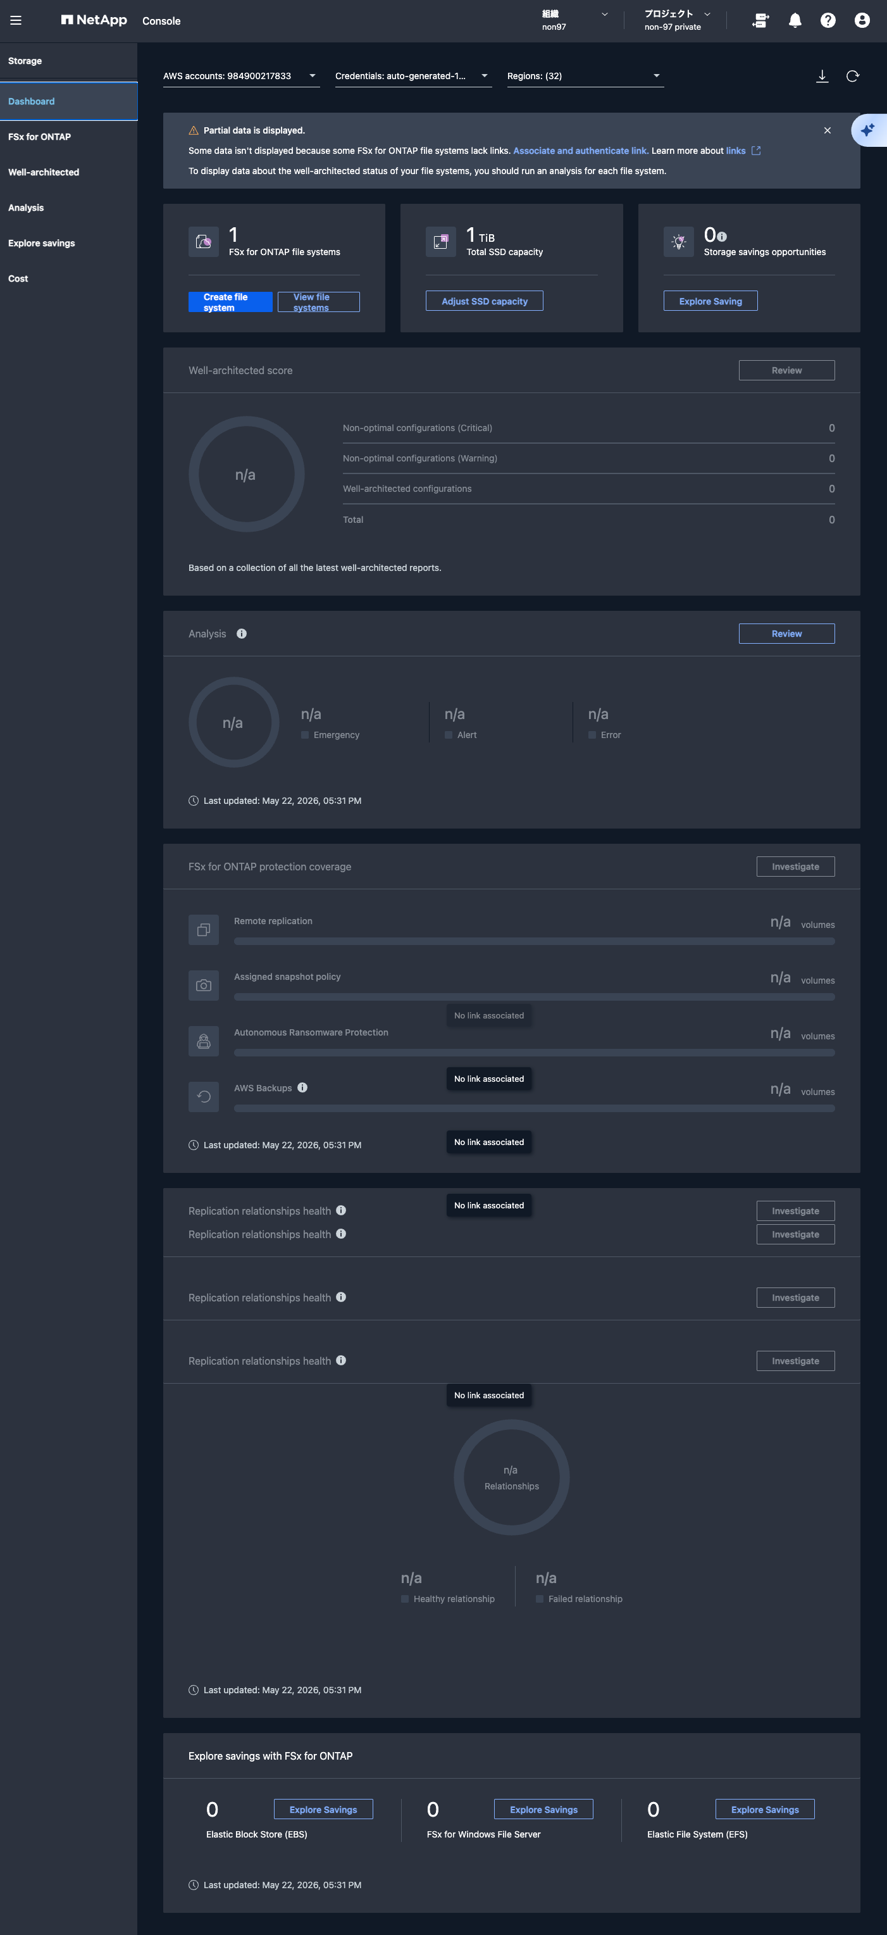Open Analysis in the sidebar
The image size is (887, 1935).
point(68,208)
